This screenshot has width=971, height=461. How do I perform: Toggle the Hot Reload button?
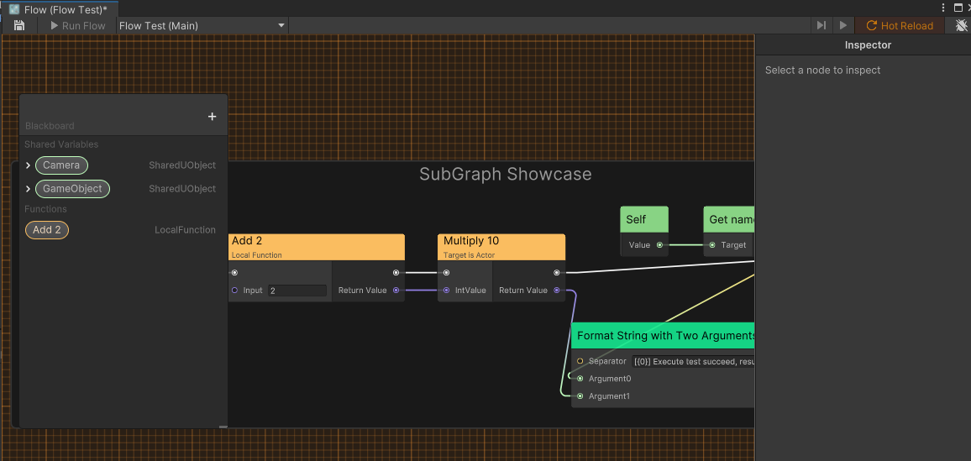(900, 26)
